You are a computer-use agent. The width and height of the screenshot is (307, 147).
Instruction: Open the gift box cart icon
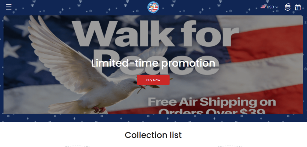[298, 7]
